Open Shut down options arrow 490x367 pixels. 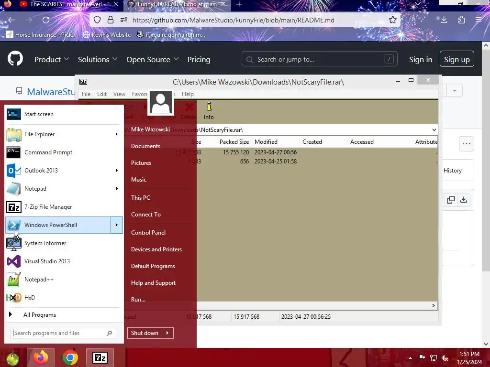point(167,333)
